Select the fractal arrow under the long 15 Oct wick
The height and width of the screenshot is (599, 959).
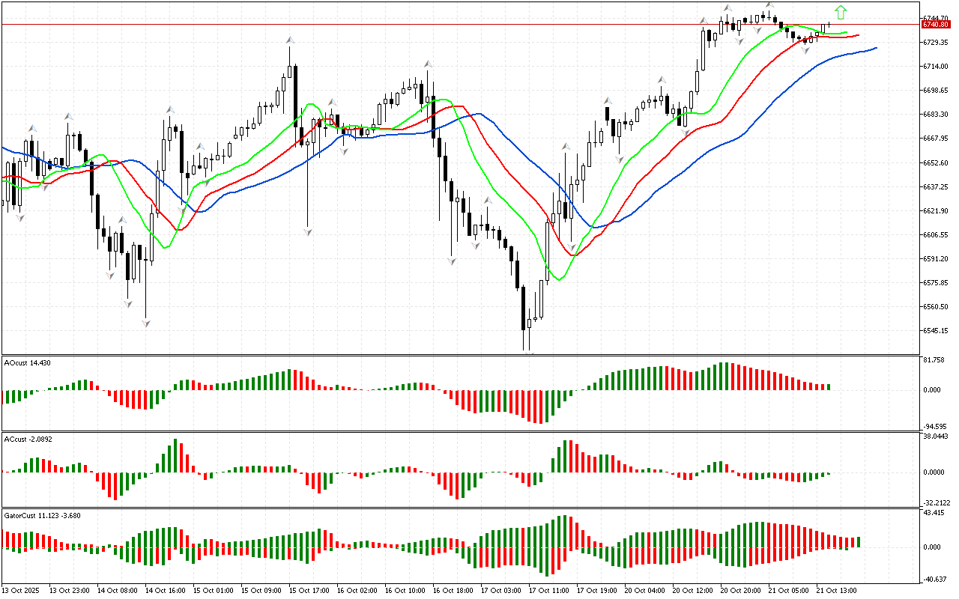(307, 232)
